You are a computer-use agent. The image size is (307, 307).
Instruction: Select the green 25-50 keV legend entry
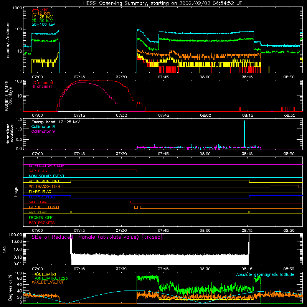pos(42,21)
